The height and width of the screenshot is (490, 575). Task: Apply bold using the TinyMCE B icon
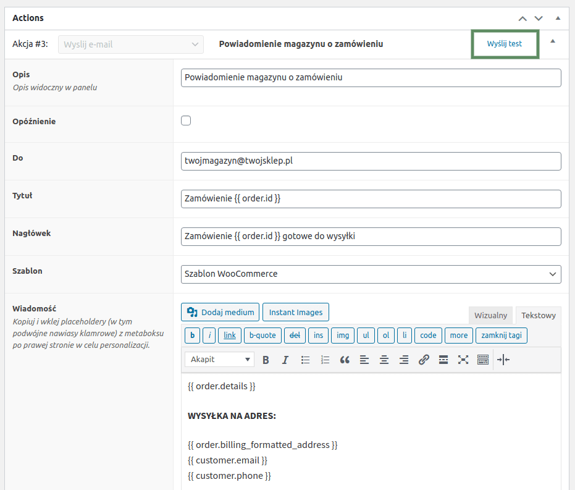pos(266,360)
